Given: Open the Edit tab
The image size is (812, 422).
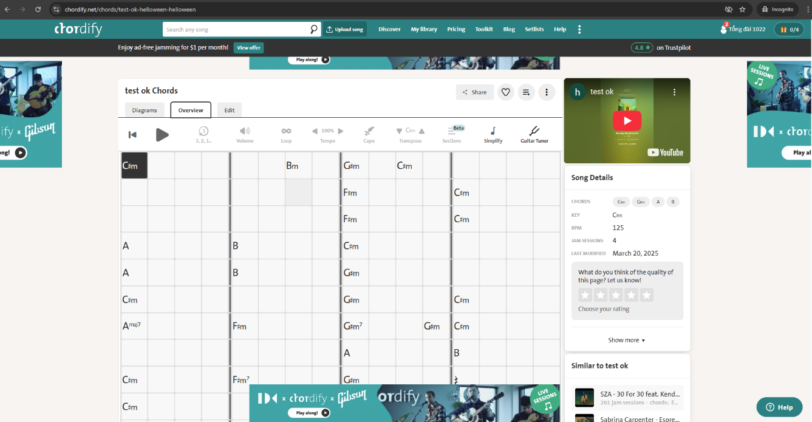Looking at the screenshot, I should pyautogui.click(x=230, y=110).
